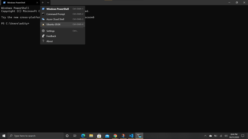Open Snipping tool icon on taskbar
The width and height of the screenshot is (248, 139).
123,136
